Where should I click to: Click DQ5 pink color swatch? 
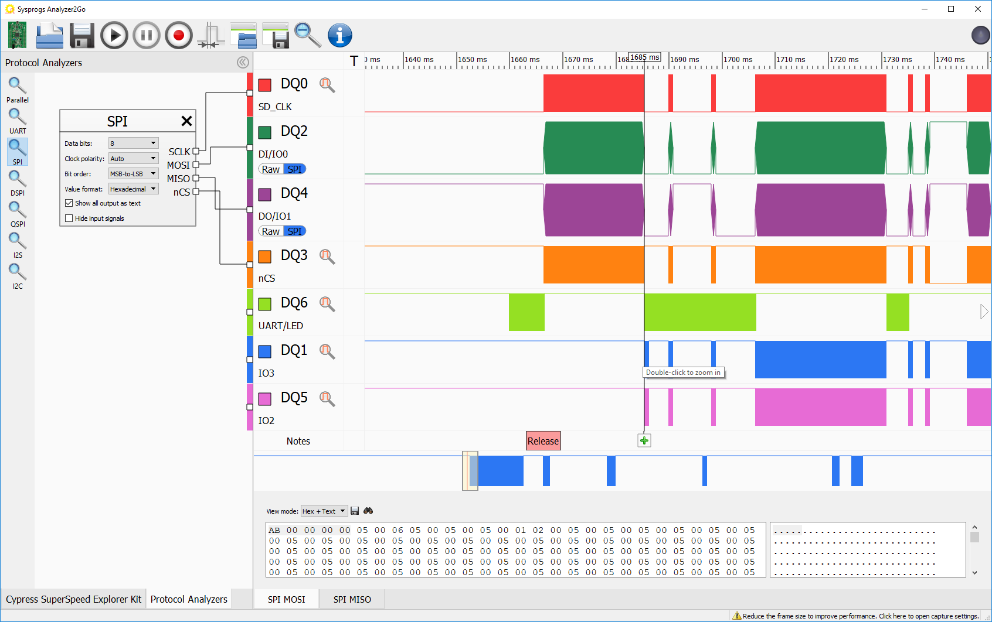pos(265,399)
